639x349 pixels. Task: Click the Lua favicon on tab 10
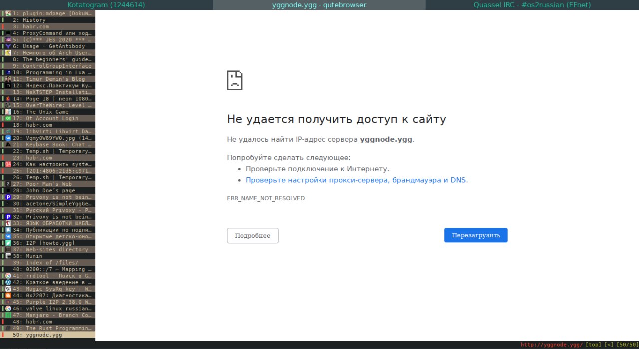tap(8, 72)
